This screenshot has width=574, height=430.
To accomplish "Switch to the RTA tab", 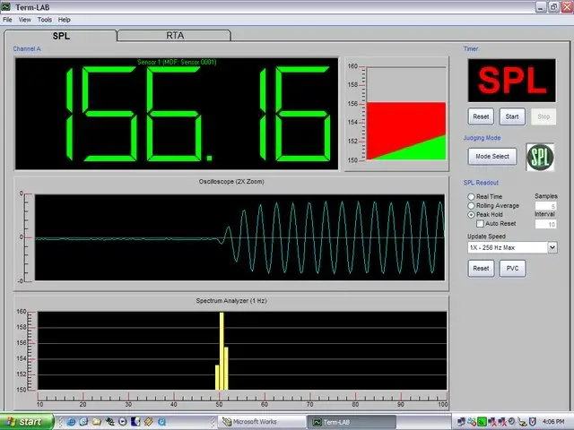I will click(174, 36).
